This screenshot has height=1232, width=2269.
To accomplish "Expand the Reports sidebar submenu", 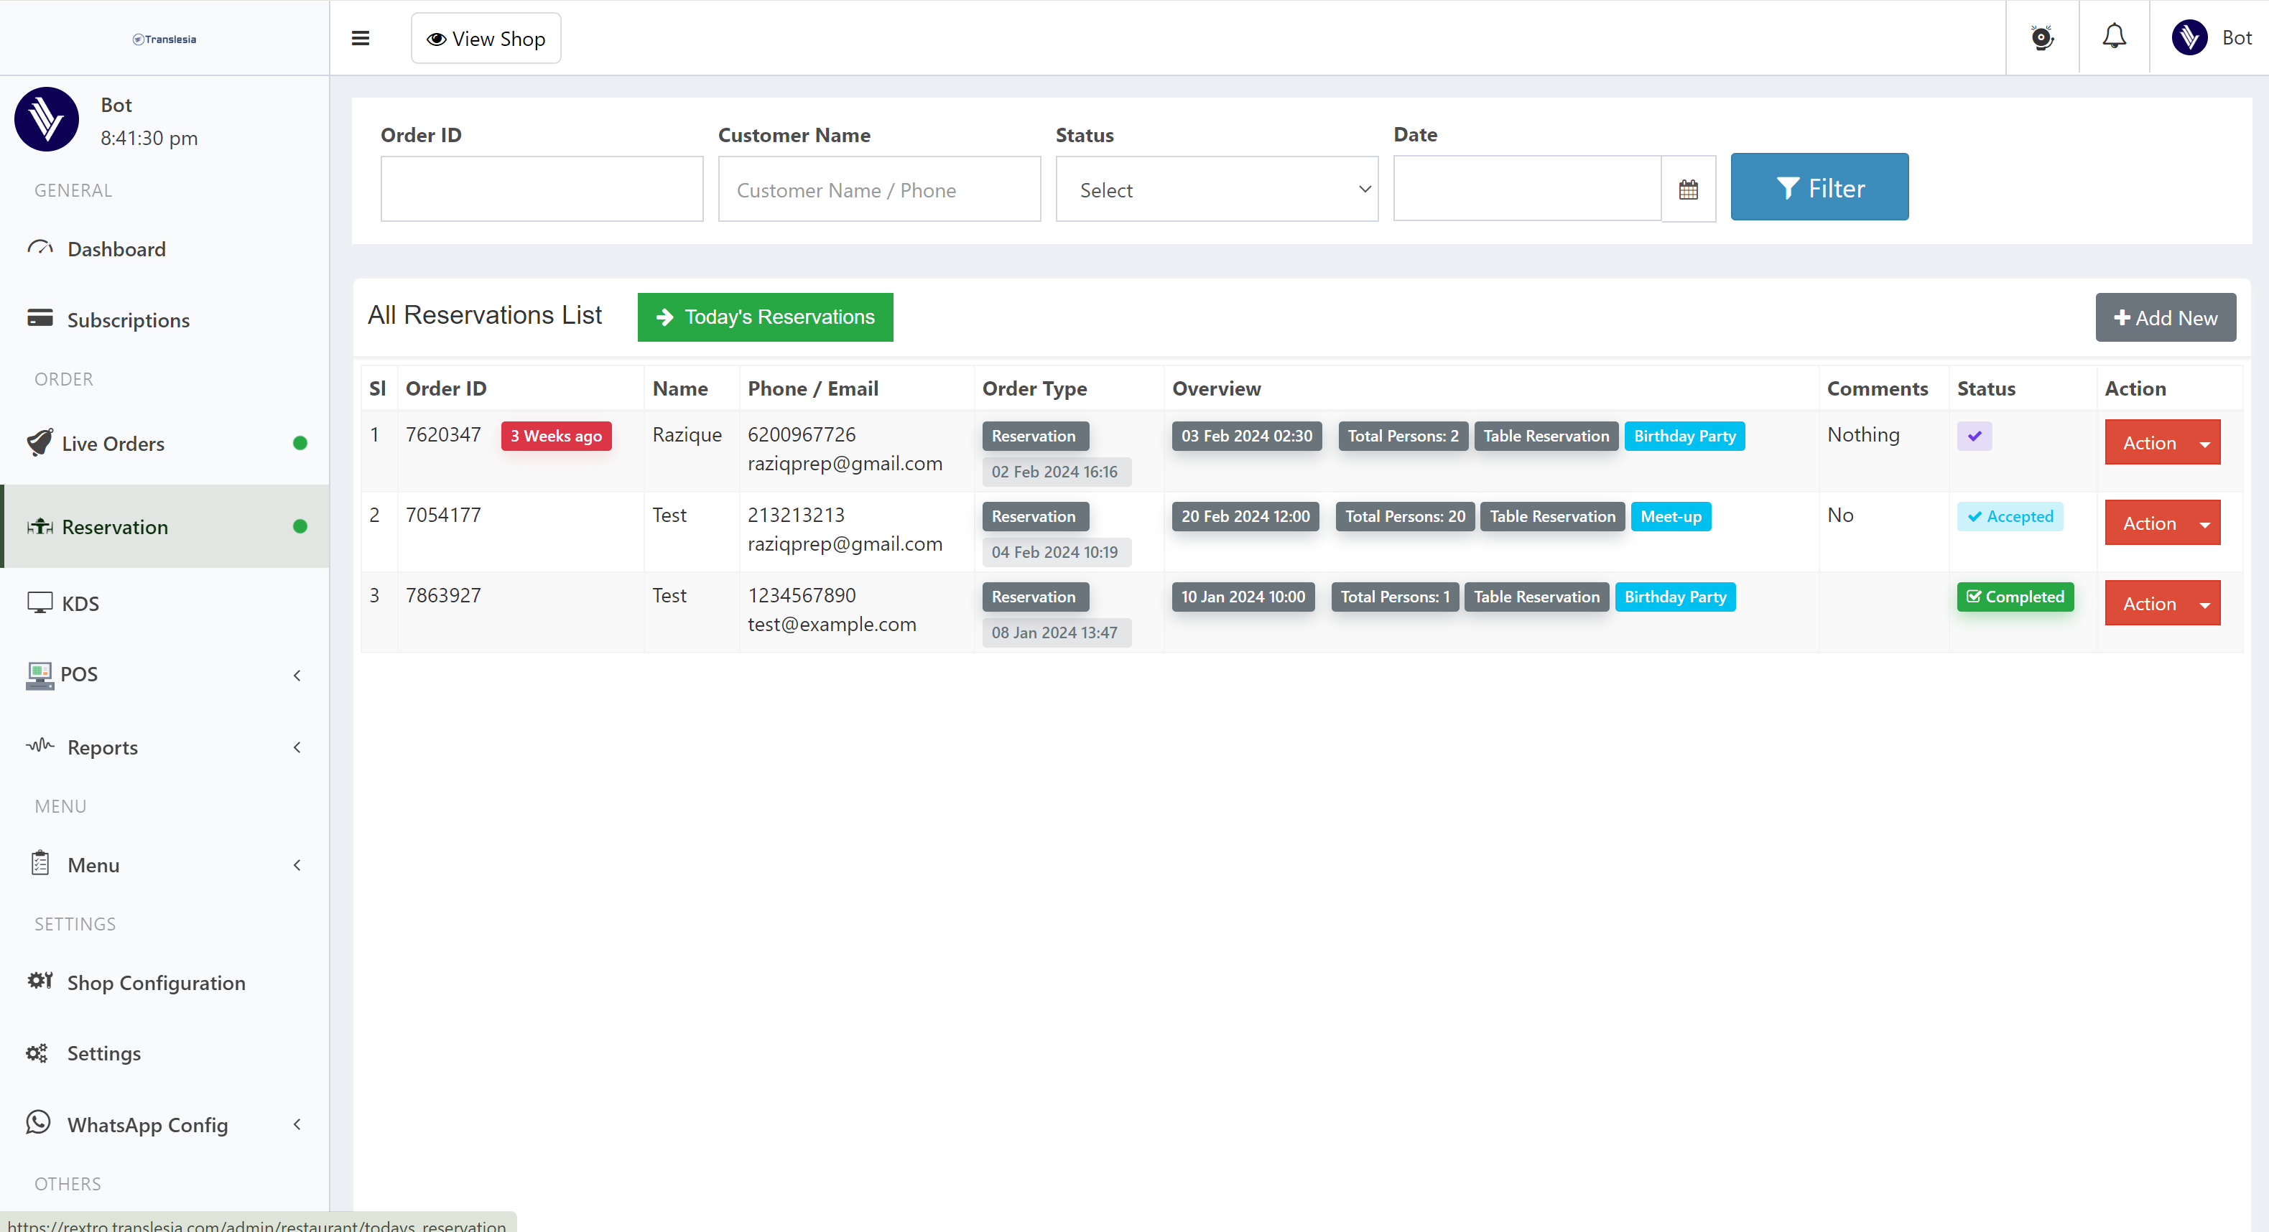I will pyautogui.click(x=164, y=747).
